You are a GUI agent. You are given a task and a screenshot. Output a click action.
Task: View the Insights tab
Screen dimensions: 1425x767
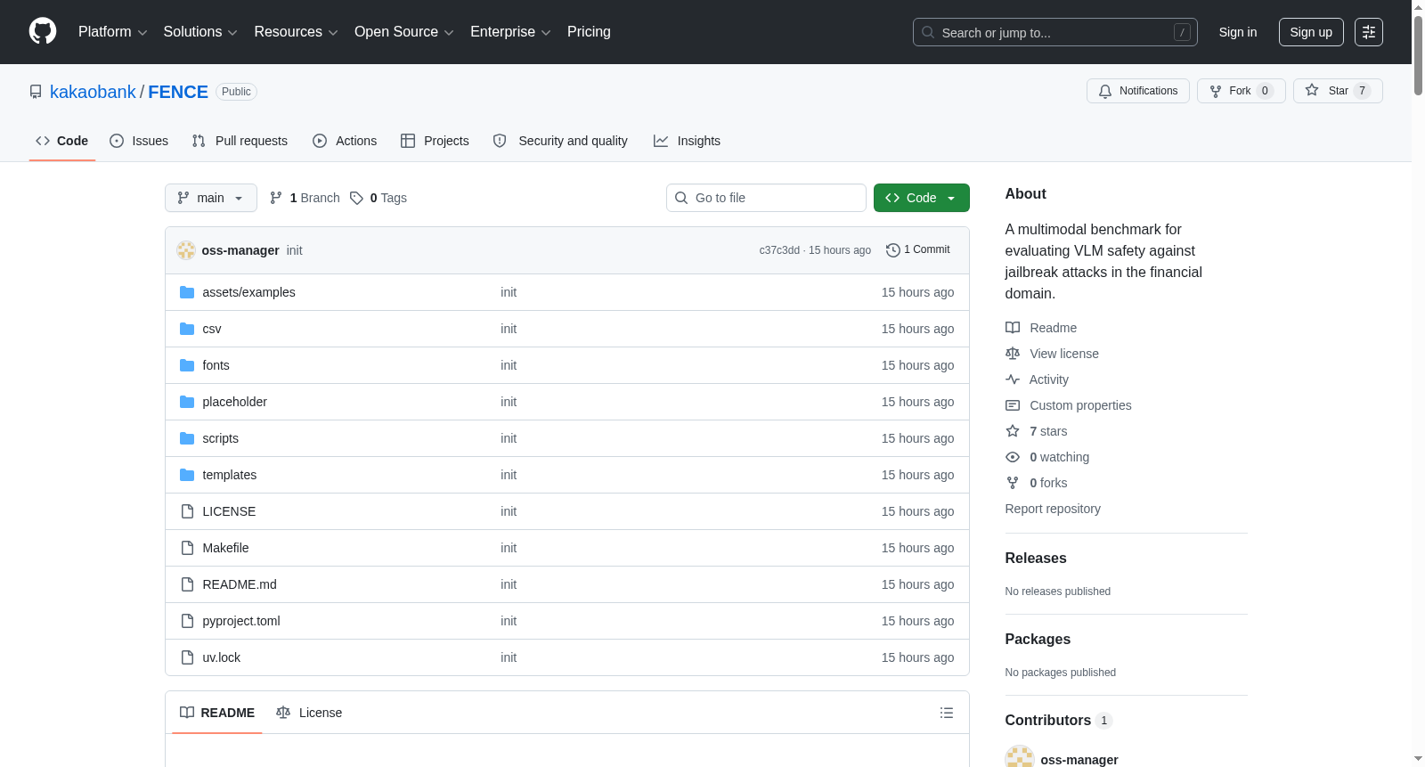point(687,141)
